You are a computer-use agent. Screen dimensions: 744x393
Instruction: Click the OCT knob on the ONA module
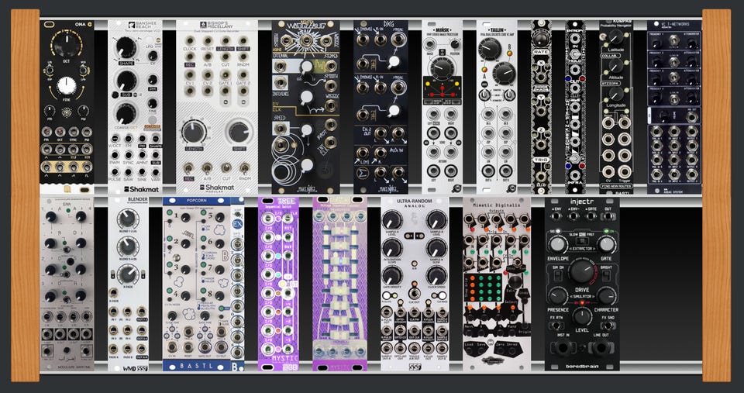pos(67,47)
